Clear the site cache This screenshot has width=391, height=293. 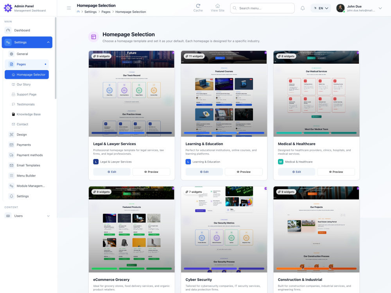[198, 8]
